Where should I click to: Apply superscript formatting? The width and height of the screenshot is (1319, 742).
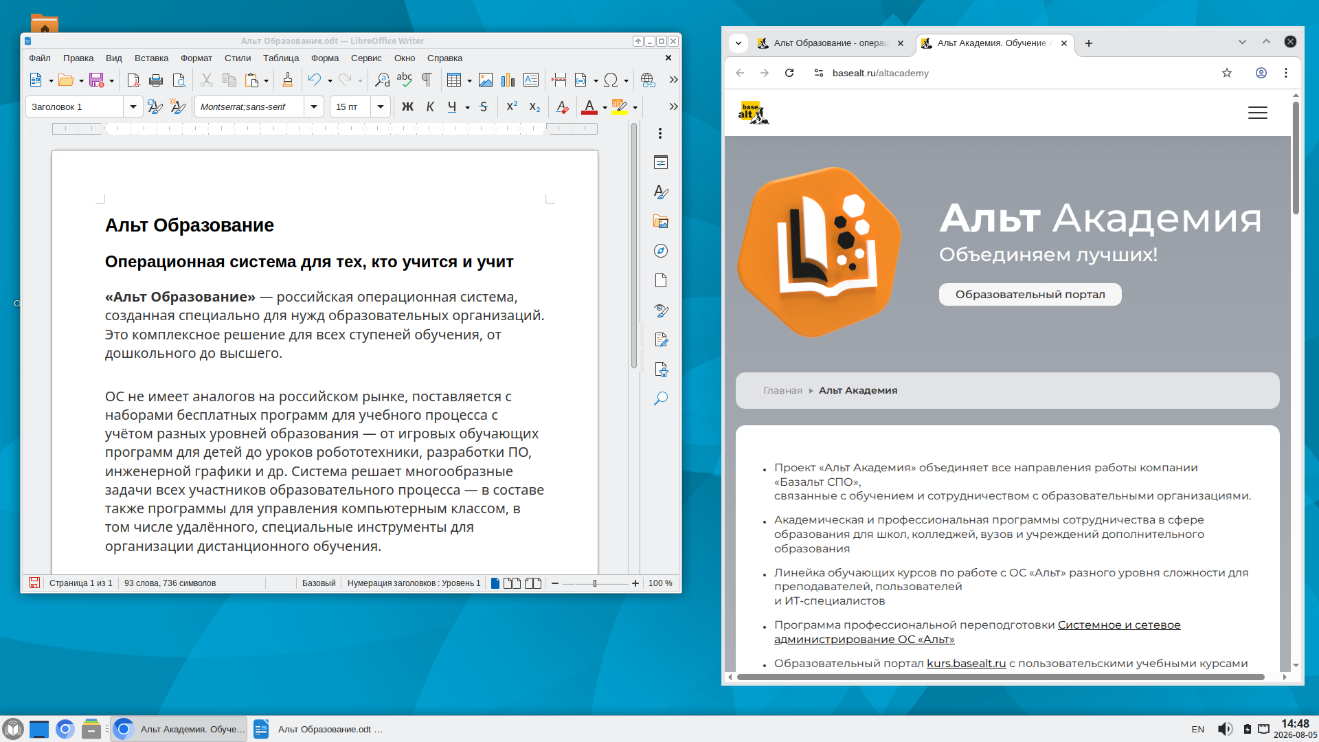(x=512, y=106)
